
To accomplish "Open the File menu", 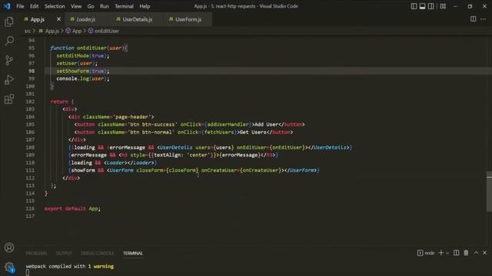I will tap(20, 6).
